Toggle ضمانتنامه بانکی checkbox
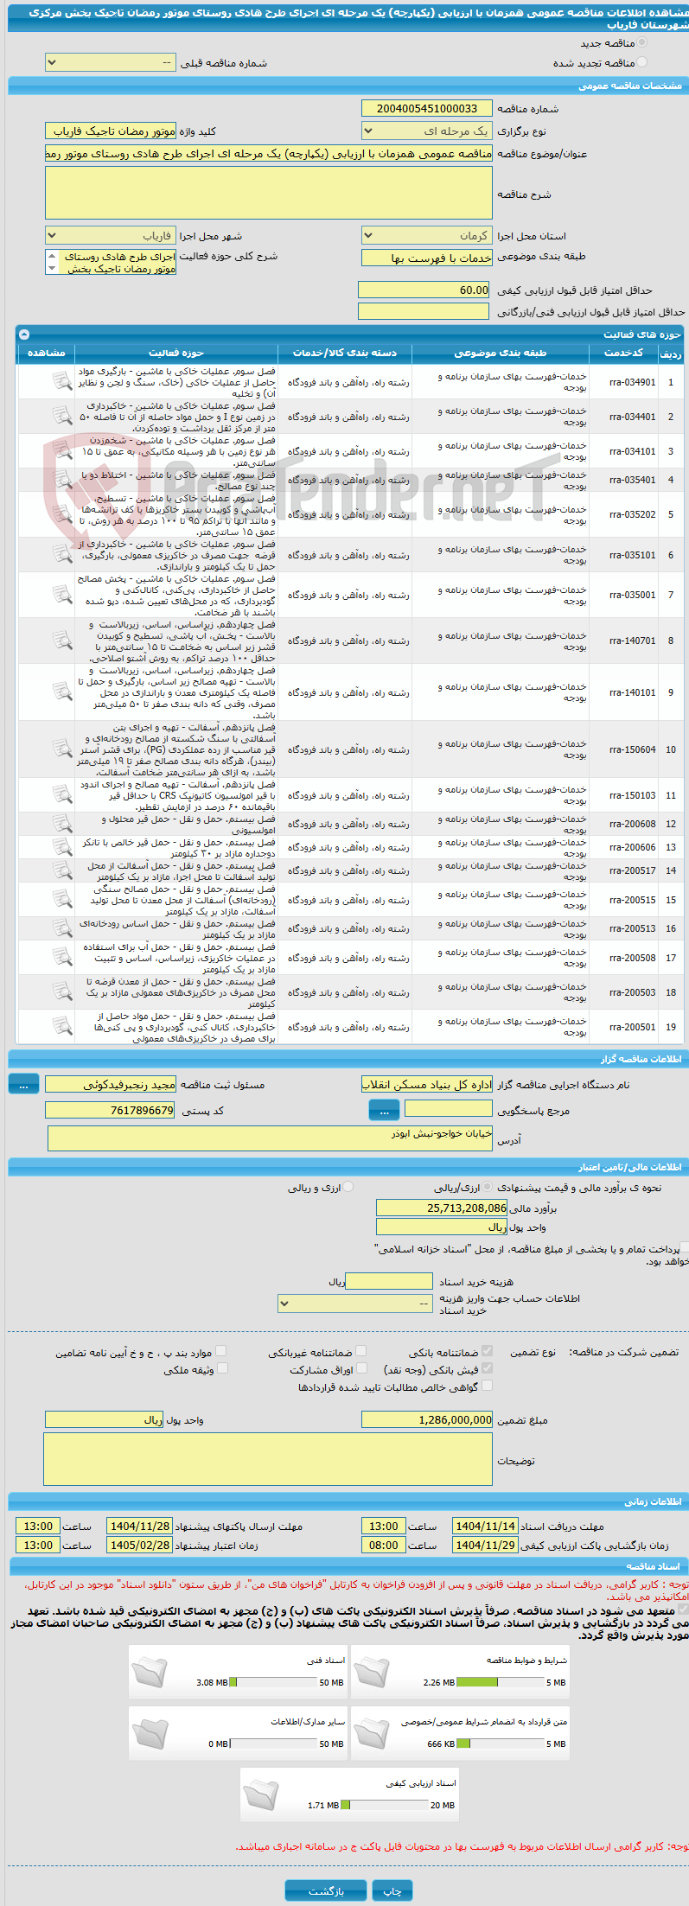This screenshot has width=689, height=1906. tap(487, 1351)
